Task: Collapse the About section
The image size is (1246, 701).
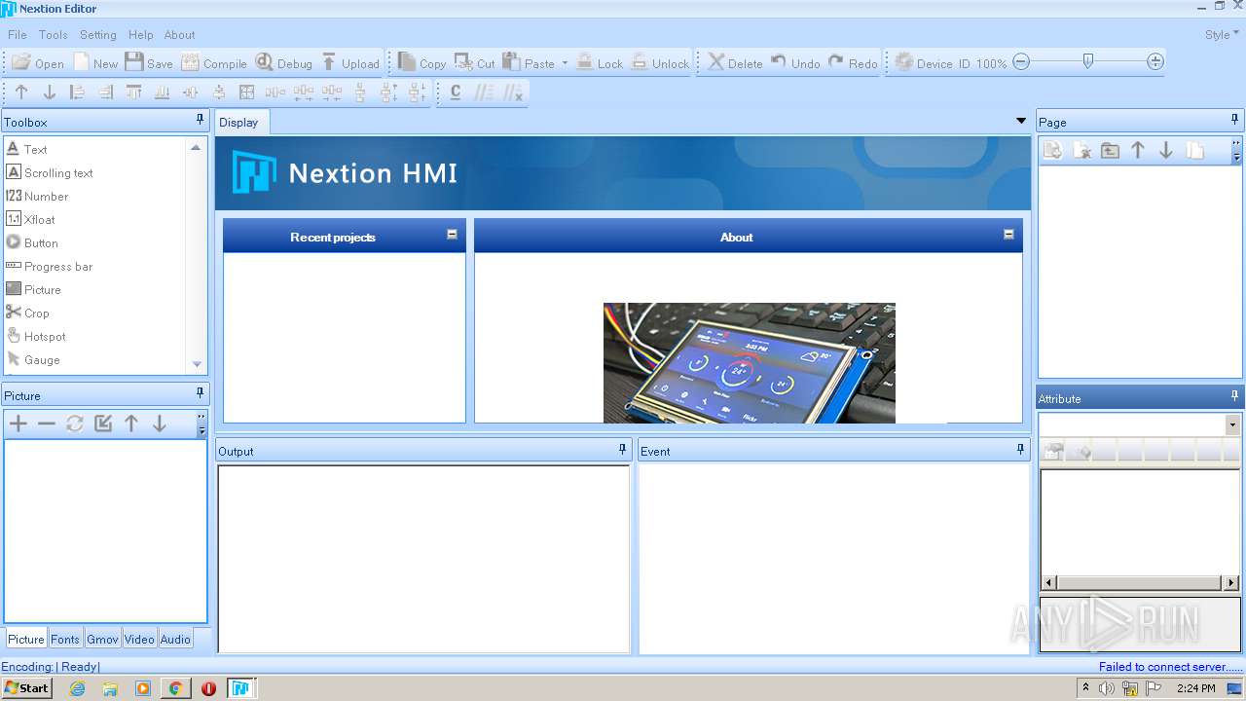Action: 1008,235
